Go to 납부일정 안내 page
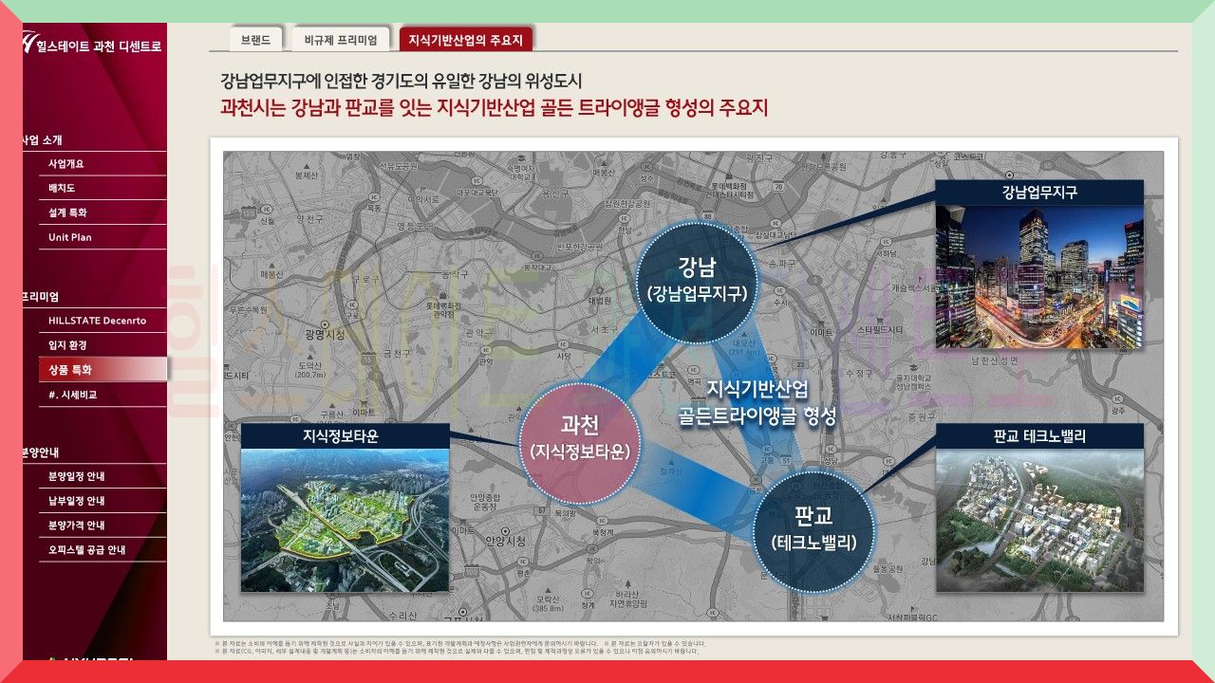Image resolution: width=1215 pixels, height=683 pixels. [x=103, y=501]
